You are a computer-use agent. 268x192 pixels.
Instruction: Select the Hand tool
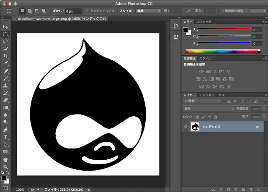(5, 160)
